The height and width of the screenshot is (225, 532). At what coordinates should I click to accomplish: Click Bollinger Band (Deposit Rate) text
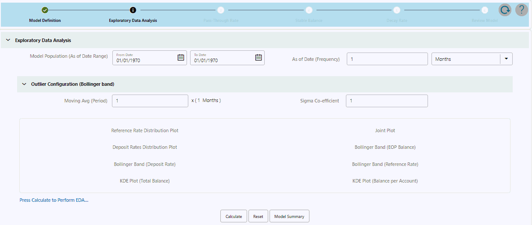click(x=145, y=164)
